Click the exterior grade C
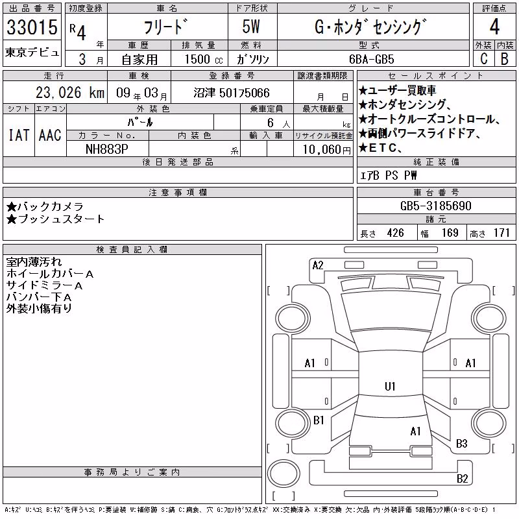 484,58
